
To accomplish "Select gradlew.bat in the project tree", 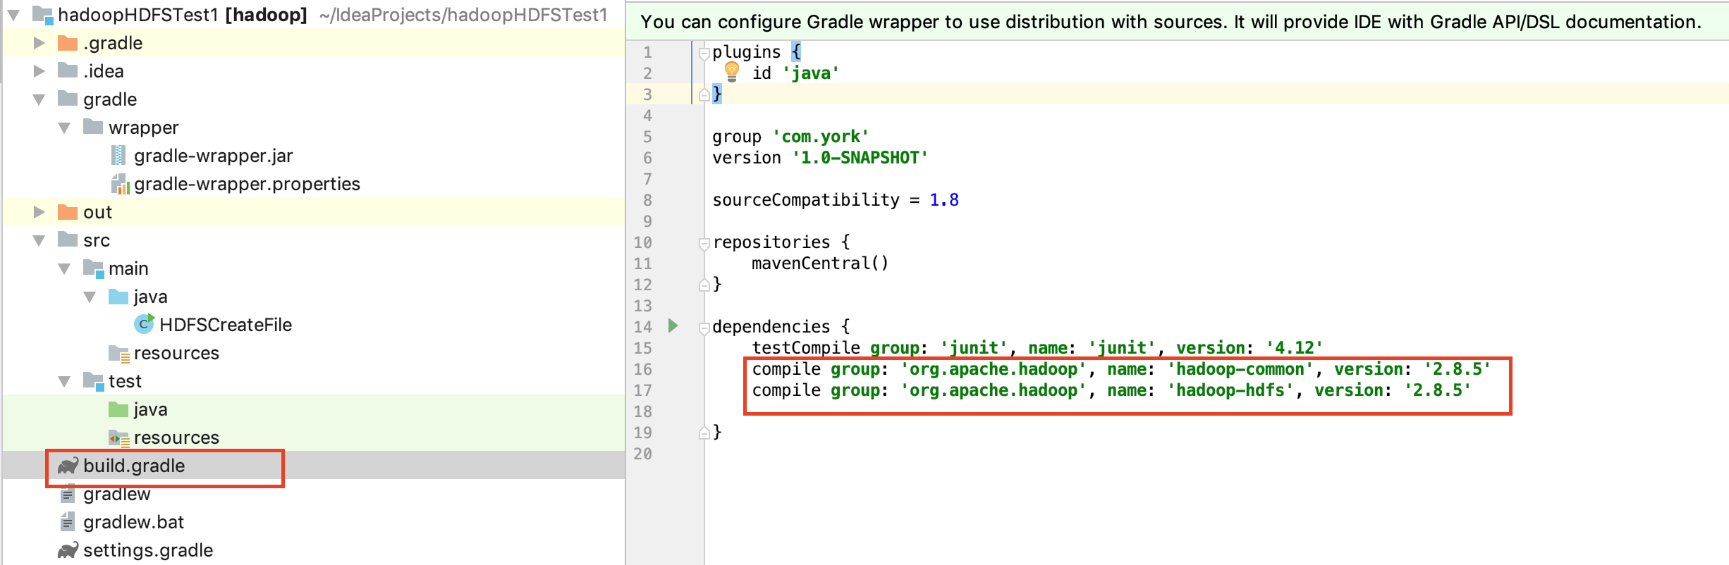I will [x=133, y=522].
